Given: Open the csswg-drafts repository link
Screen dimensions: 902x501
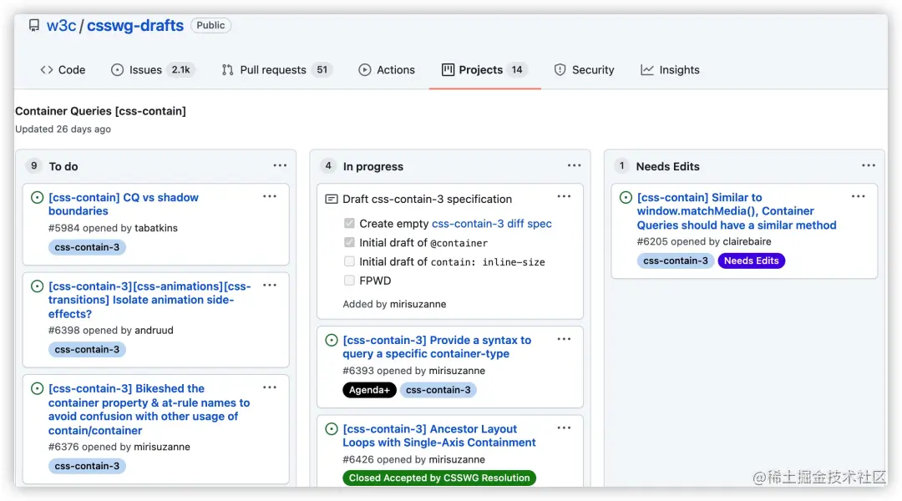Looking at the screenshot, I should coord(135,25).
